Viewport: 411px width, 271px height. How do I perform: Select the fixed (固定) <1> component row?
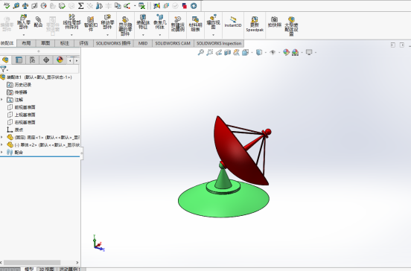tap(43, 137)
